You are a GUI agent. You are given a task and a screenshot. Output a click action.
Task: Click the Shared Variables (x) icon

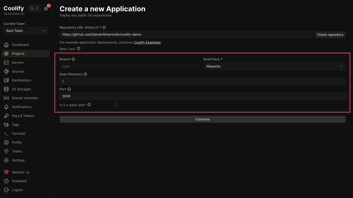tap(6, 98)
